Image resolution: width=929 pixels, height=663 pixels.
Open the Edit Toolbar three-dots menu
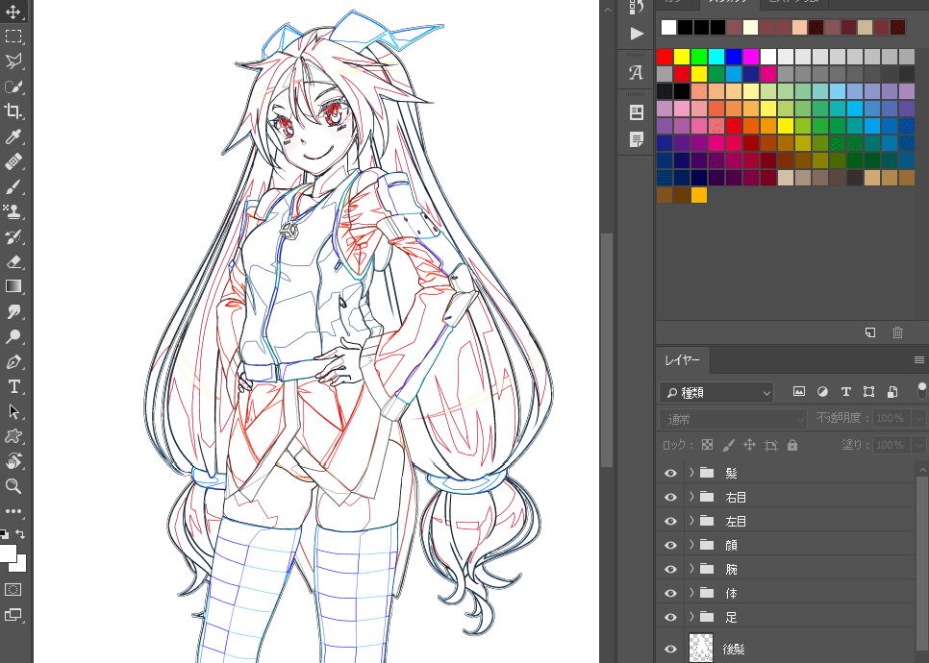[13, 511]
